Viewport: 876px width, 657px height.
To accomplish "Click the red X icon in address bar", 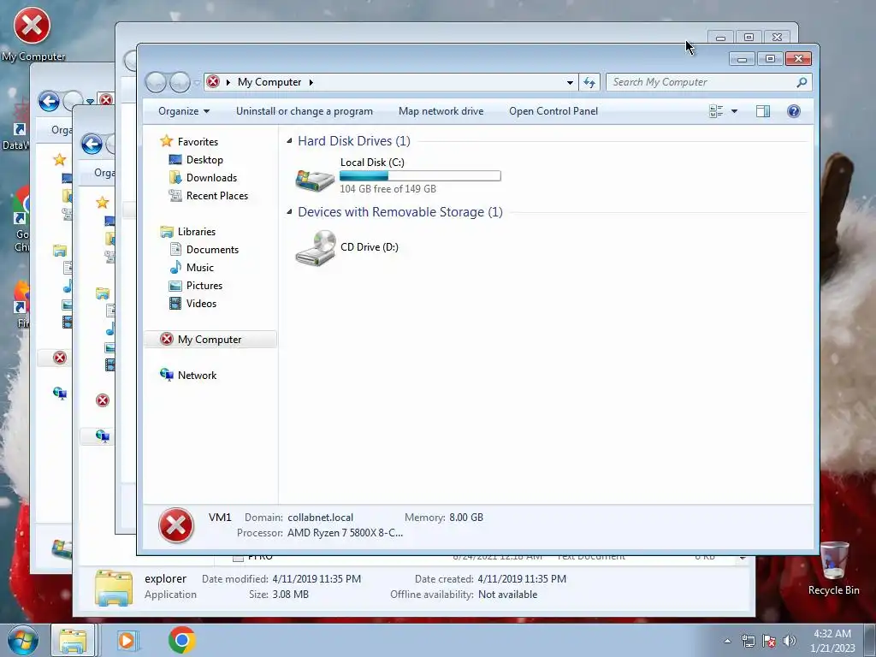I will click(213, 81).
